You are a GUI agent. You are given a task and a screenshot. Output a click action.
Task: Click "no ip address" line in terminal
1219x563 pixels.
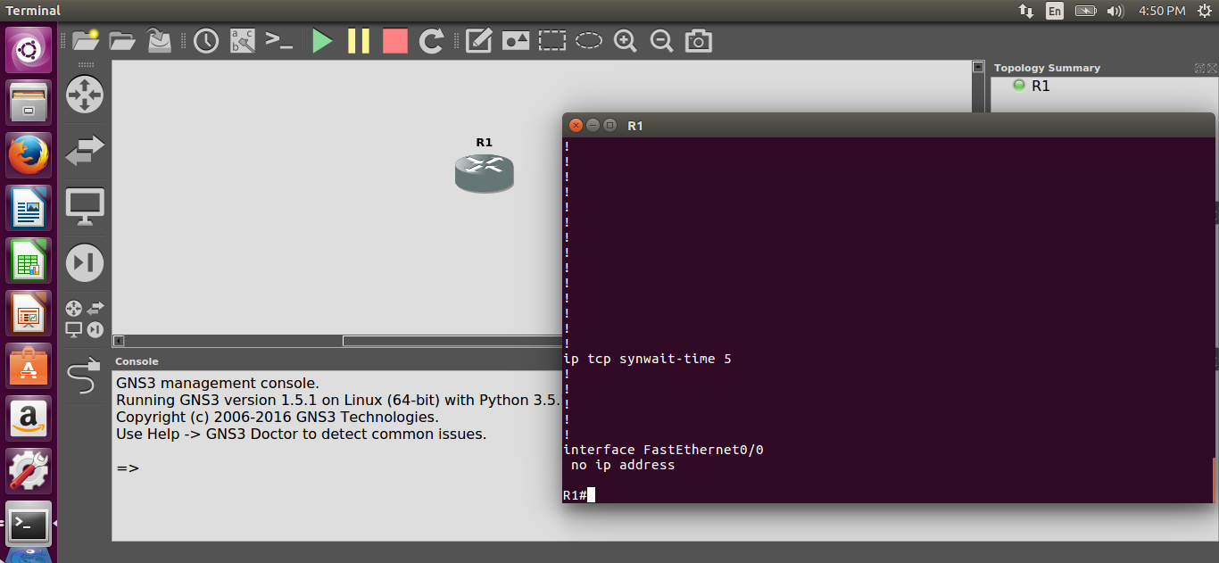623,465
